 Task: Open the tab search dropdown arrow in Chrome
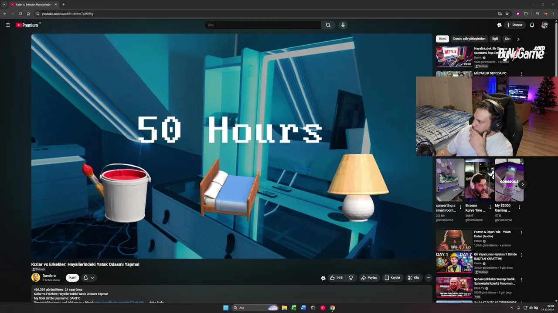point(4,4)
